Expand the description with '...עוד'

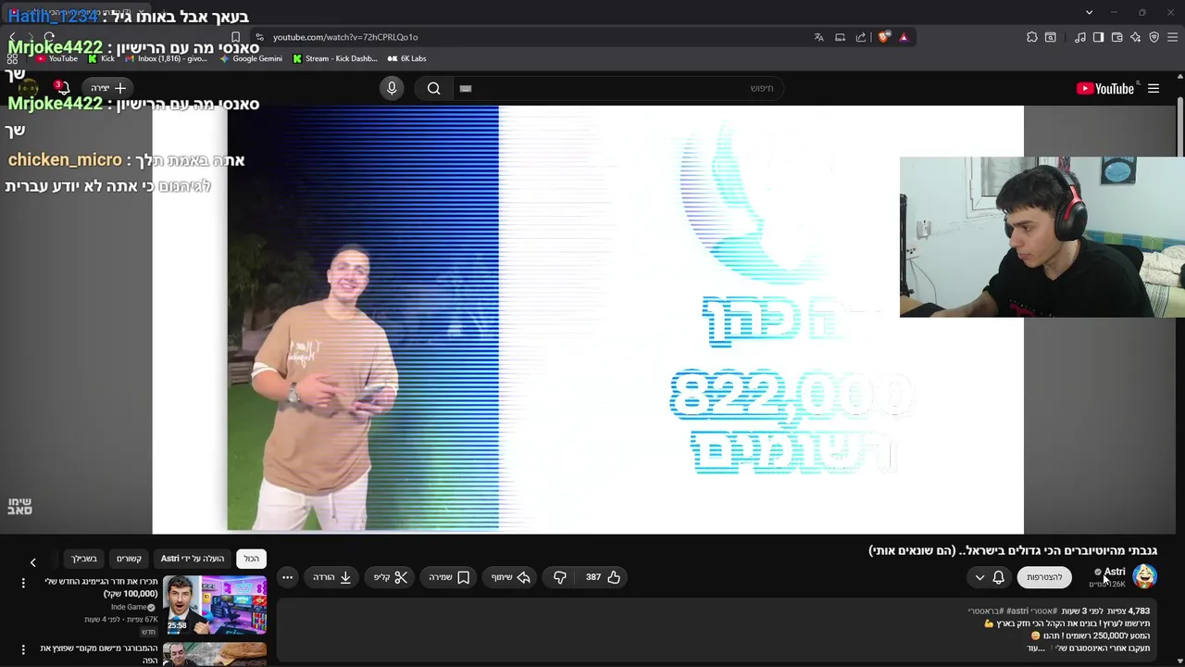tap(1035, 648)
